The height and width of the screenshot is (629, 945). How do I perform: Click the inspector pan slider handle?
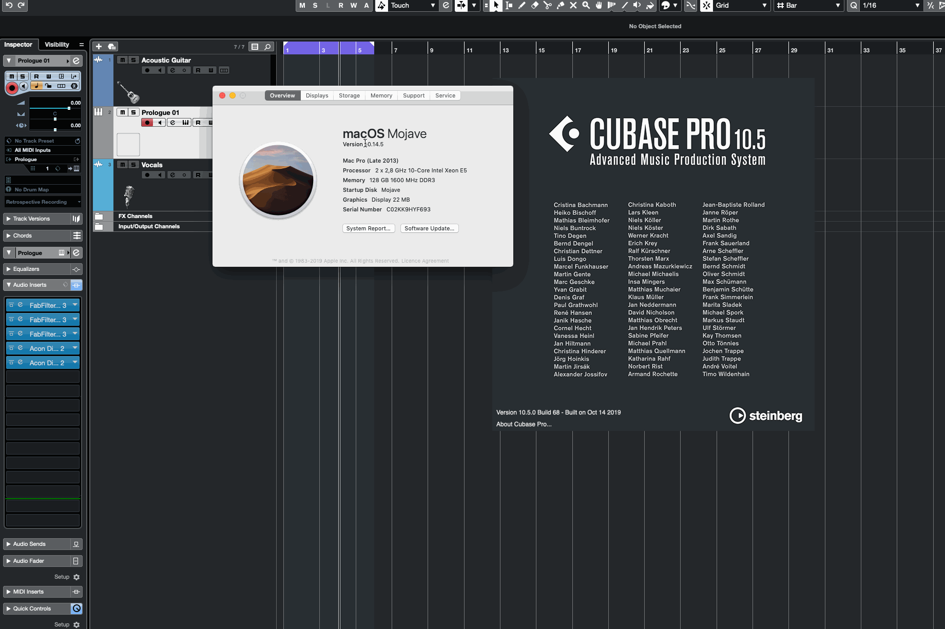coord(55,119)
